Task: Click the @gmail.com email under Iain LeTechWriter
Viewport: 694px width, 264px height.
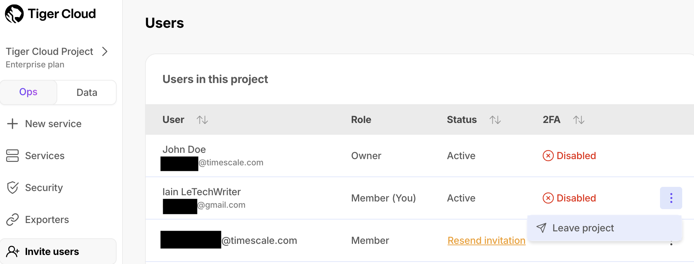Action: point(221,205)
